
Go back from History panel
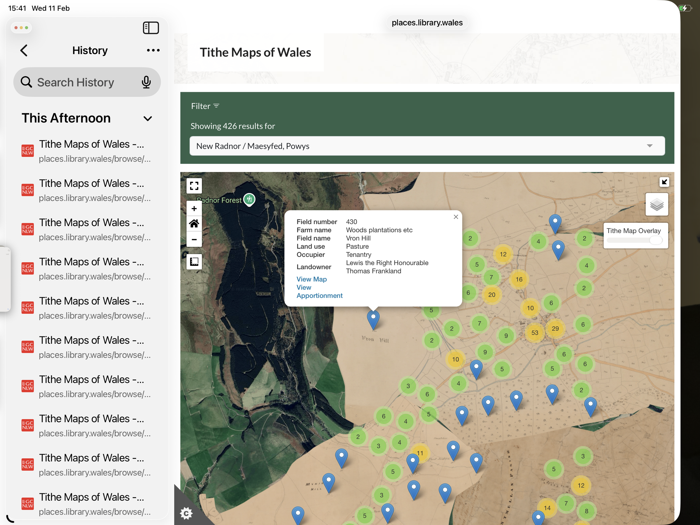click(24, 50)
